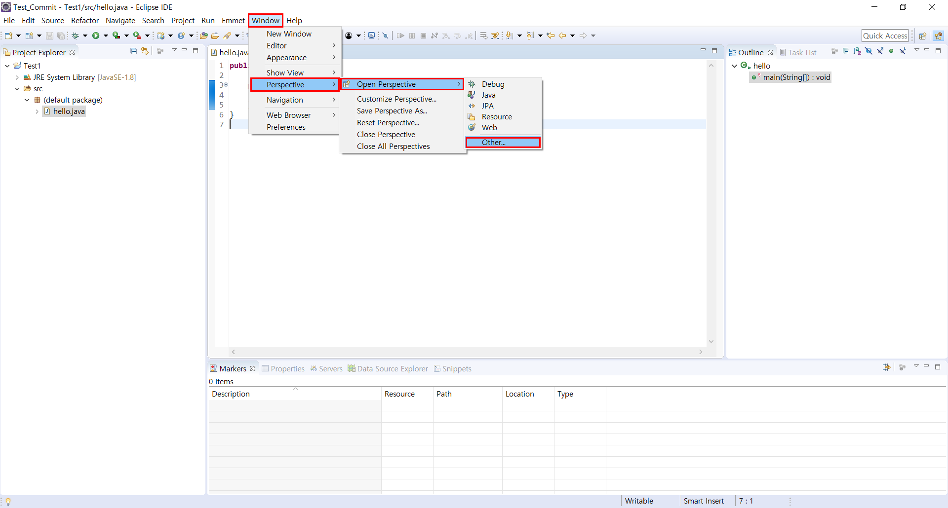Click the Previous Annotation up-arrow icon
Image resolution: width=948 pixels, height=508 pixels.
(530, 36)
